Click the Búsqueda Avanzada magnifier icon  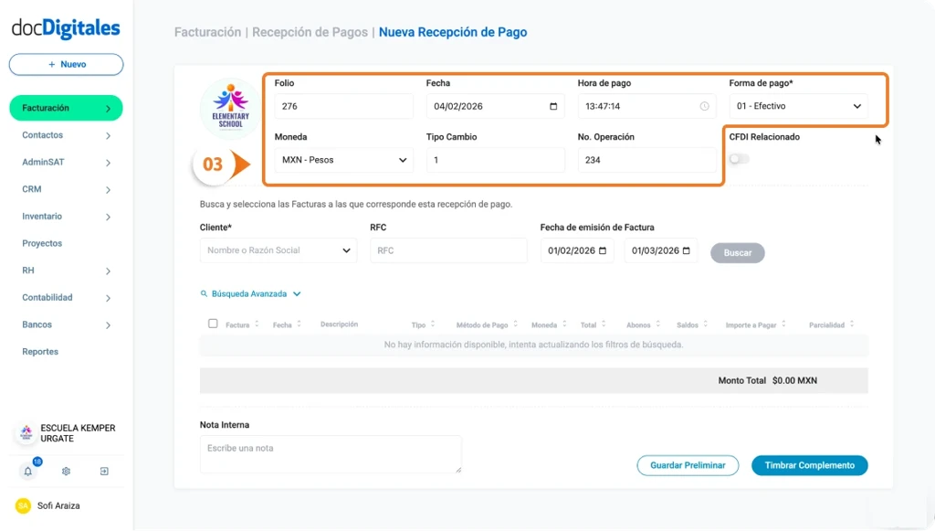pyautogui.click(x=204, y=293)
